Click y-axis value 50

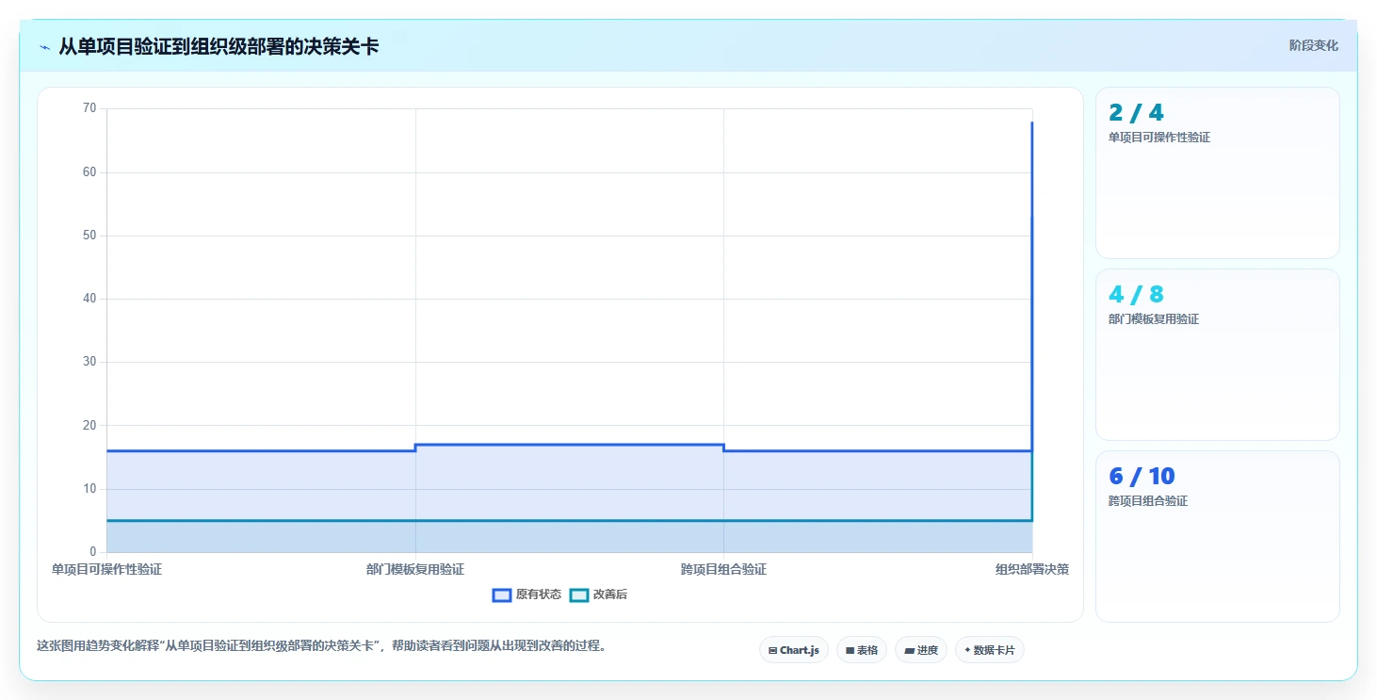[89, 236]
